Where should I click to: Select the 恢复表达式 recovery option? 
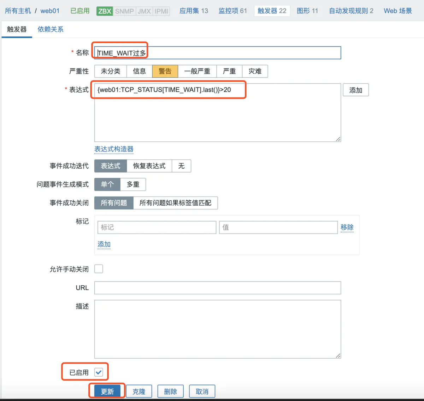(149, 166)
